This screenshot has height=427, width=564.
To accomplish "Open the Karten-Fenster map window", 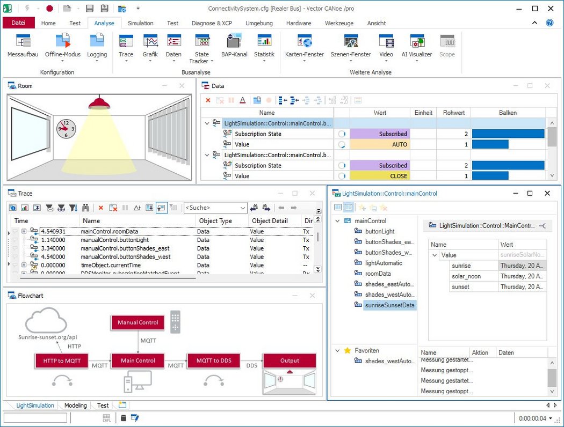I will click(305, 47).
